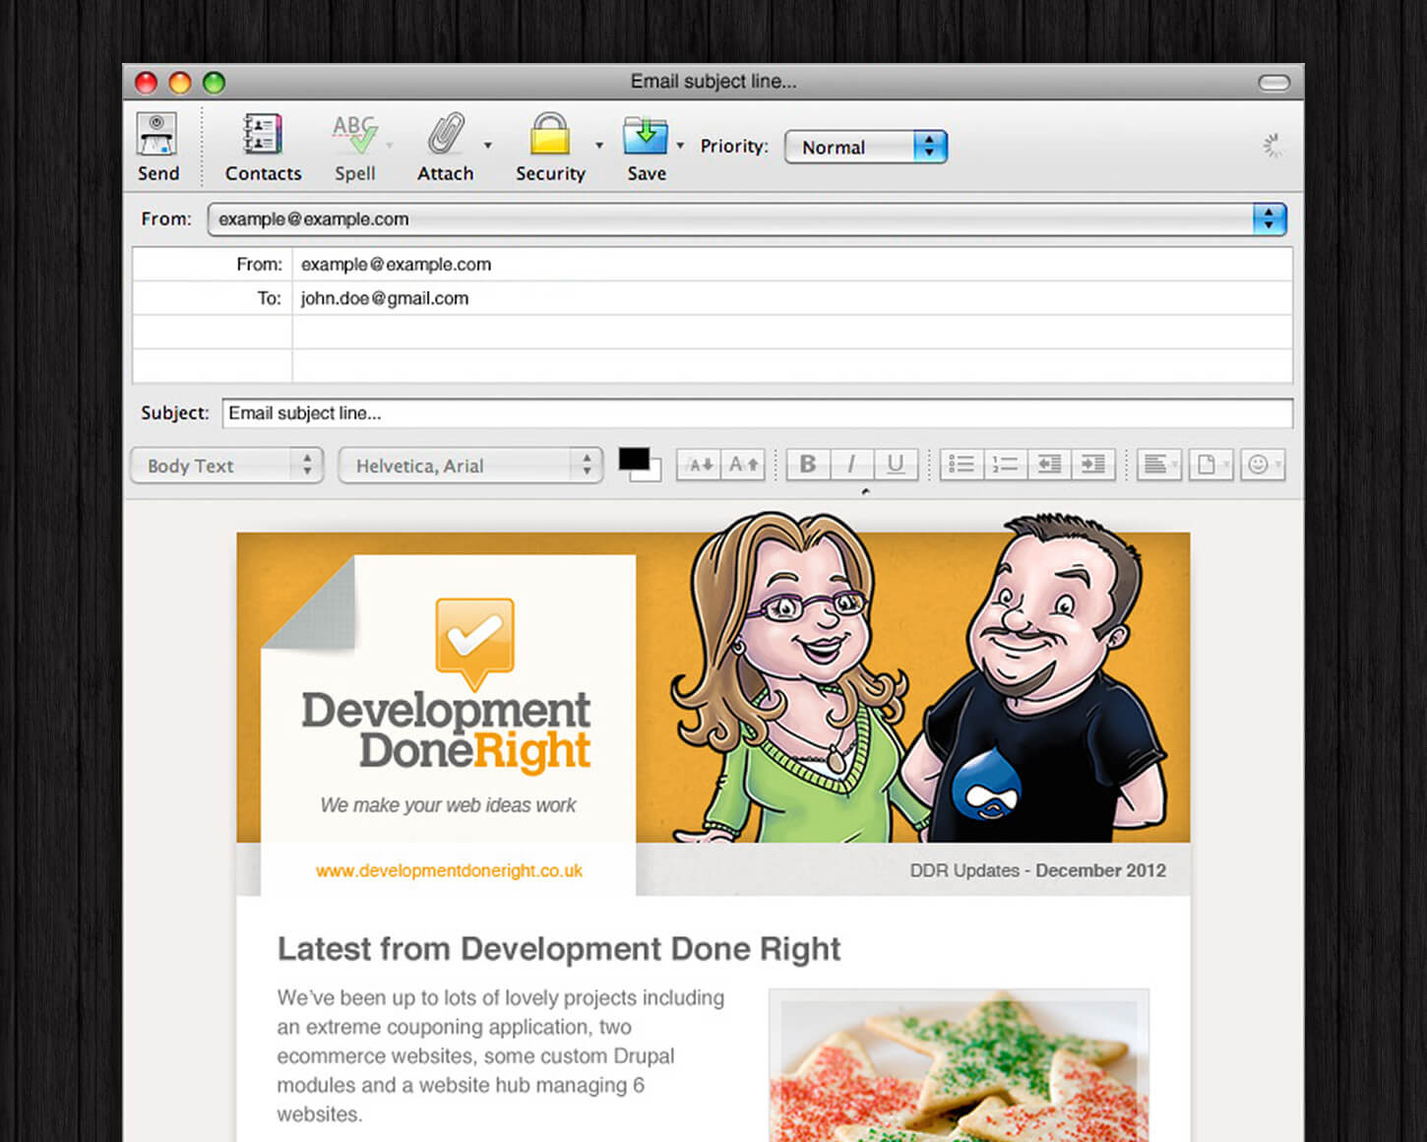Click the To recipient john.doe@gmail.com field
Viewport: 1427px width, 1142px height.
[x=792, y=298]
